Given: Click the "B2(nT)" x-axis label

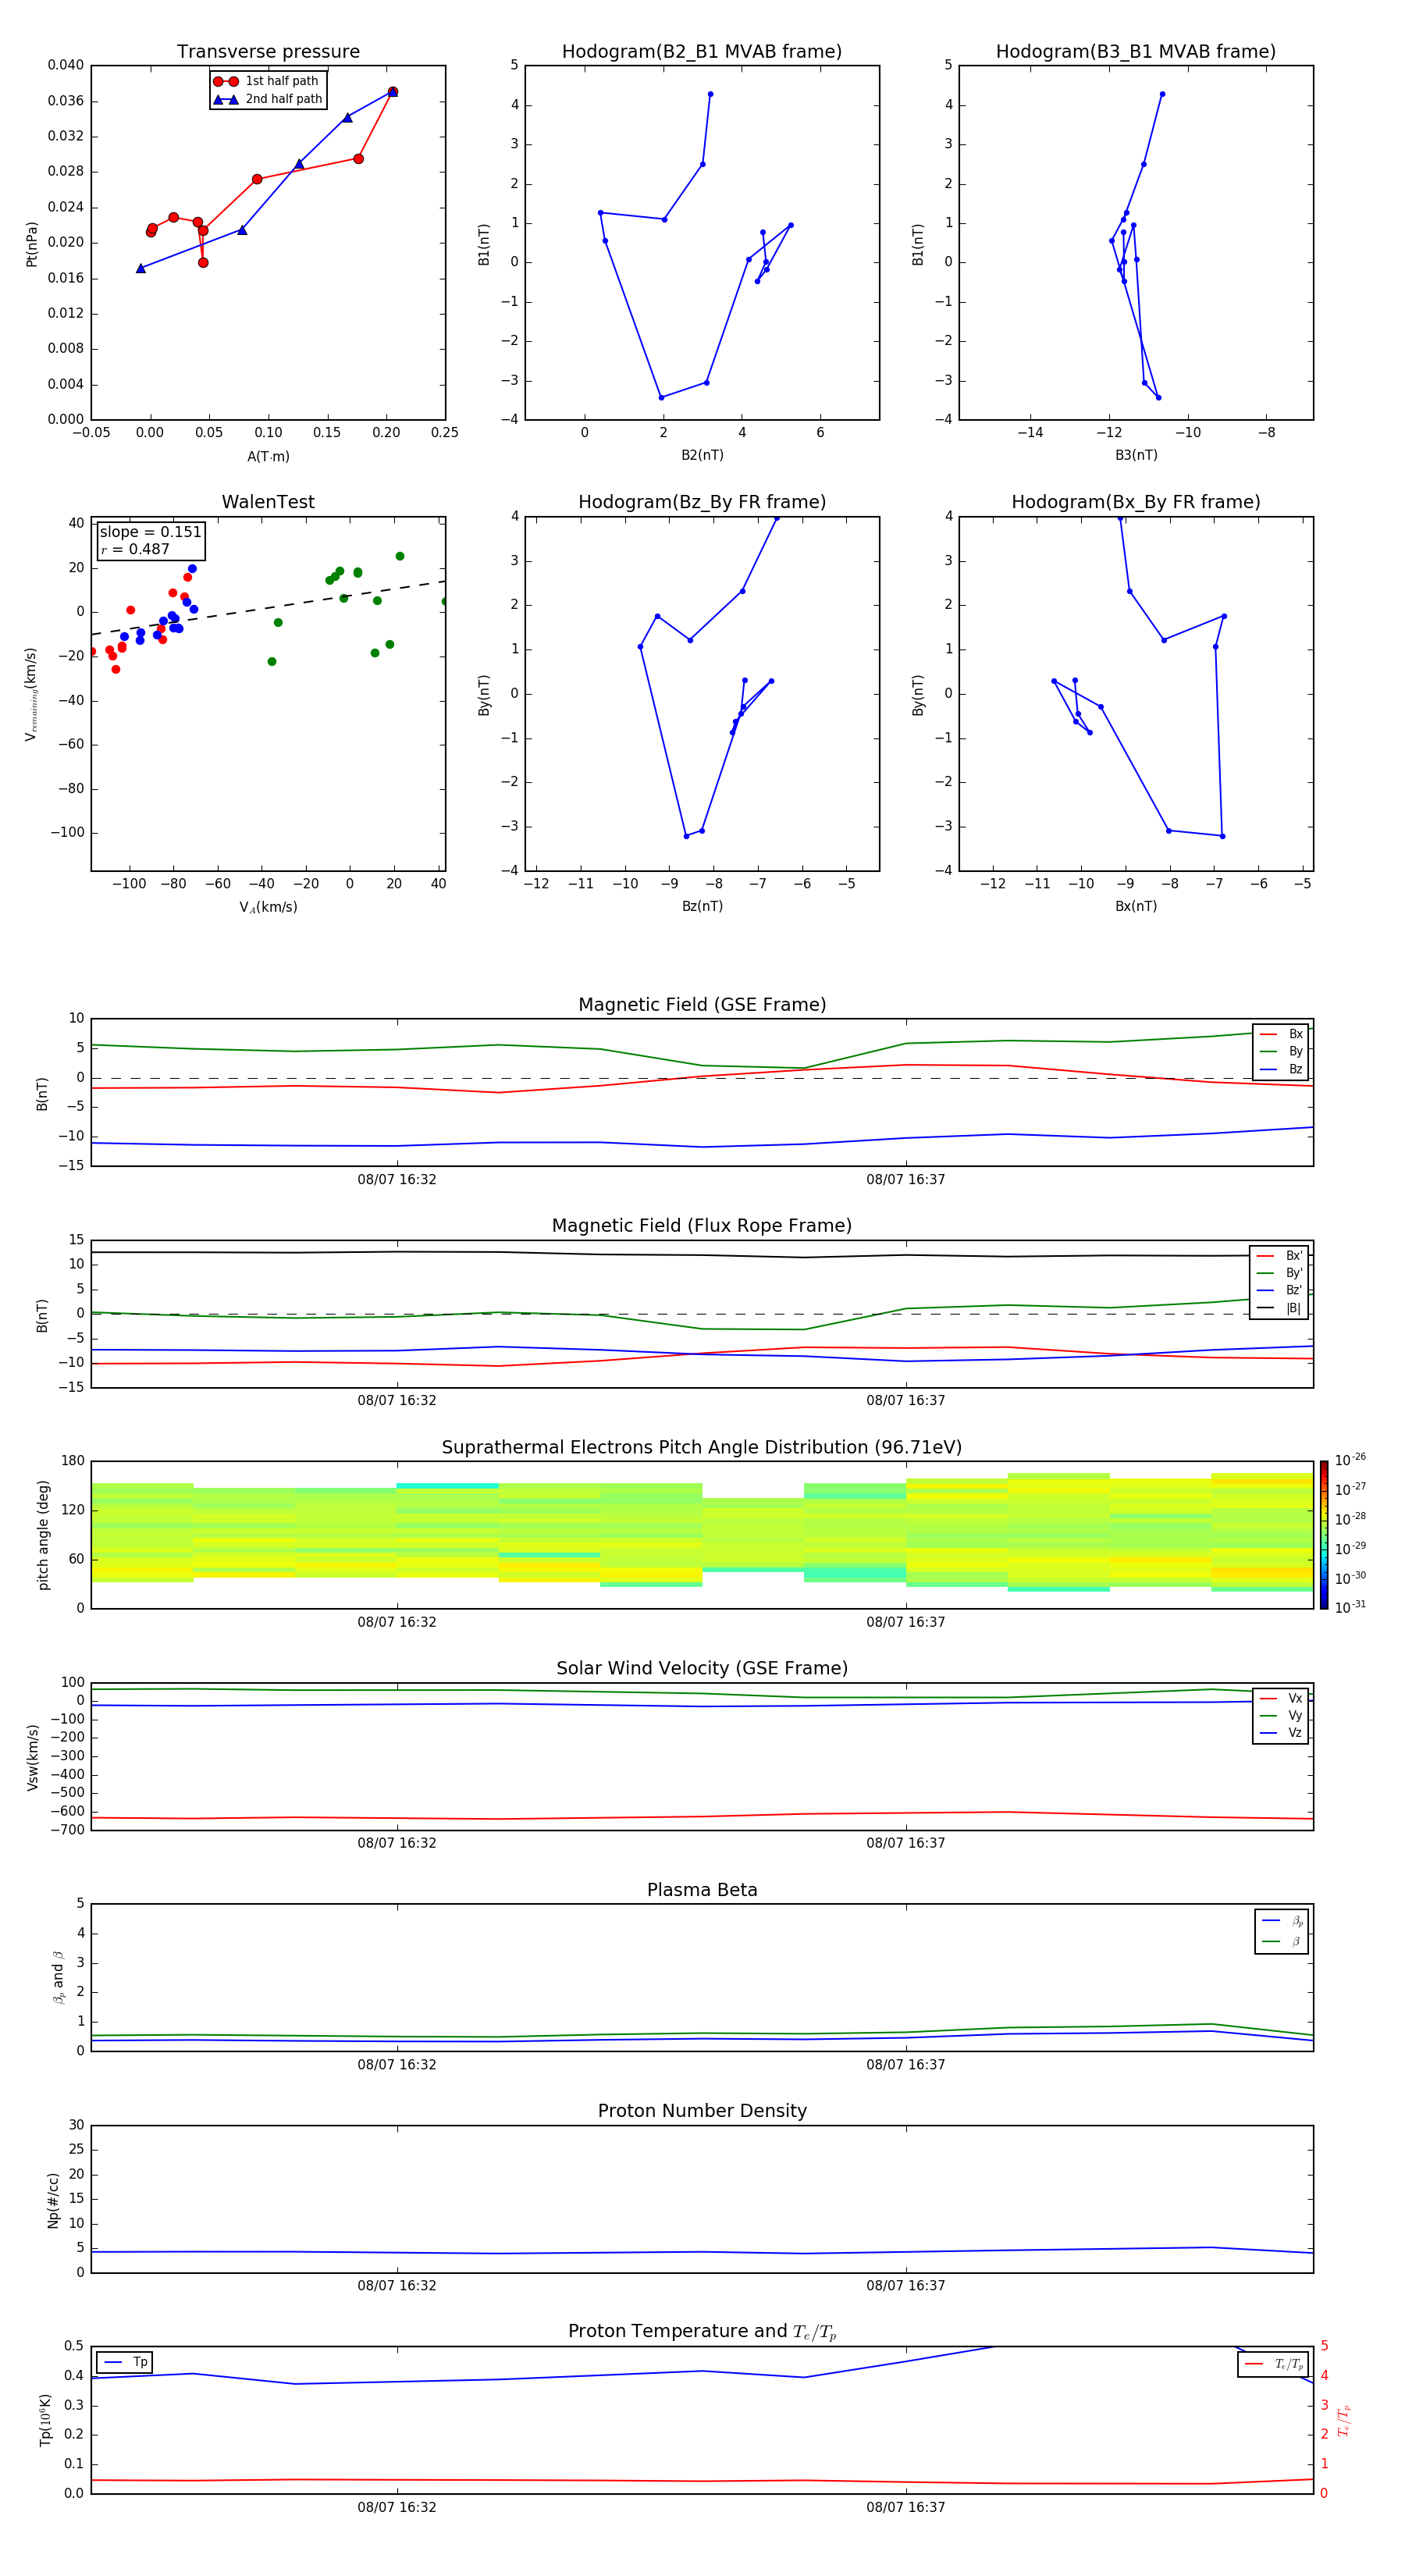Looking at the screenshot, I should tap(702, 455).
